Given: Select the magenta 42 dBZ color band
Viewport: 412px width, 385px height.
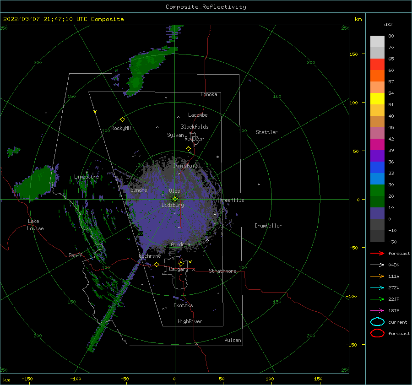Looking at the screenshot, I should pos(377,144).
